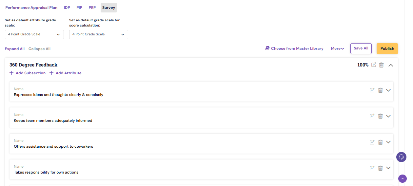Expand 'Expresses ideas and thoughts clearly' attribute
413x186 pixels.
388,90
